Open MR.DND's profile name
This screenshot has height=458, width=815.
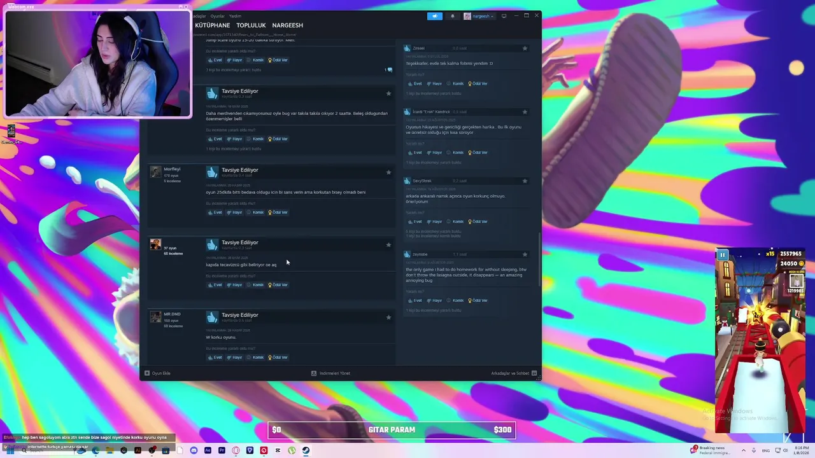[172, 314]
